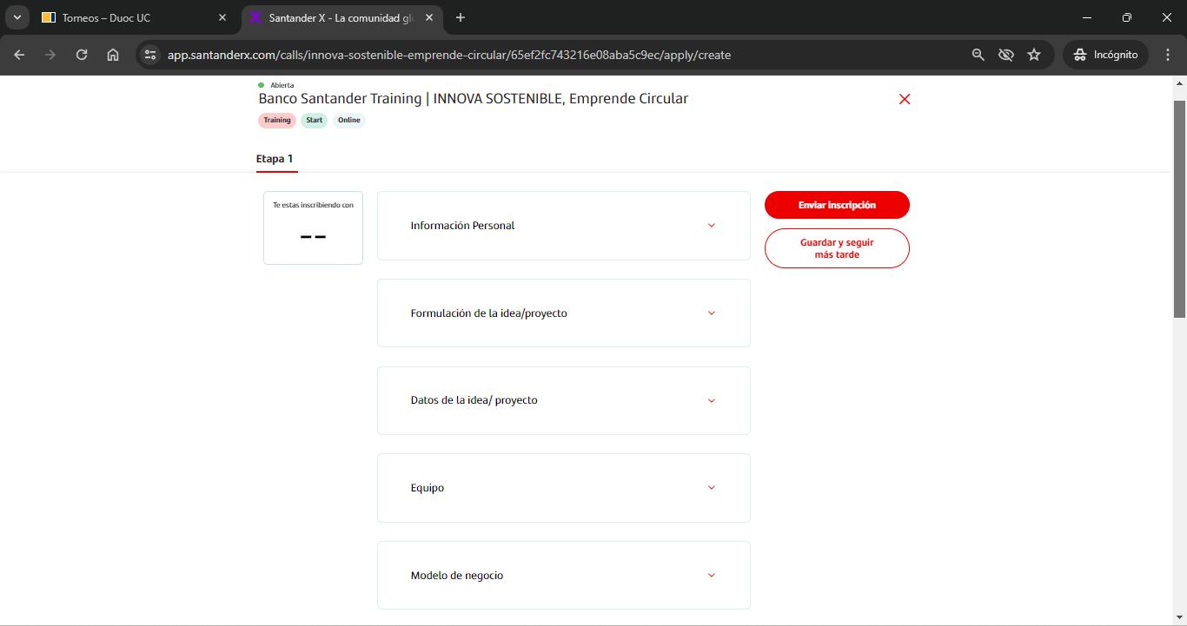The image size is (1187, 626).
Task: Minimize the browser window
Action: click(x=1087, y=17)
